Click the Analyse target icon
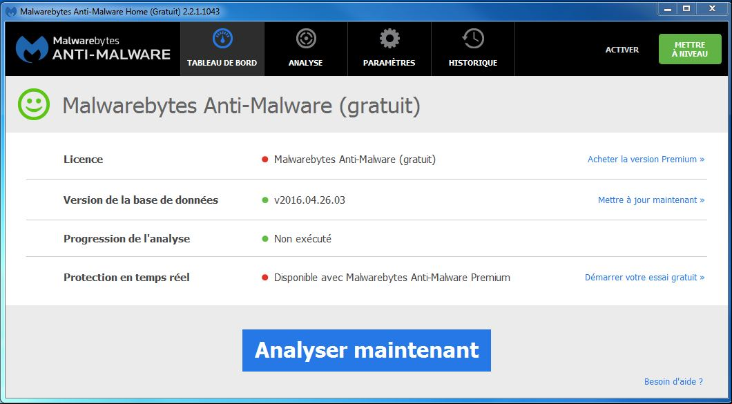The image size is (732, 404). click(x=306, y=39)
